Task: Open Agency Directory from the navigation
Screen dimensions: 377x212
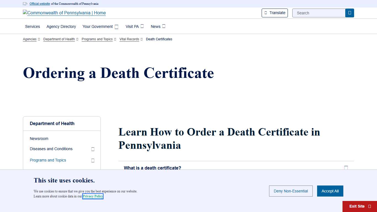Action: (61, 26)
